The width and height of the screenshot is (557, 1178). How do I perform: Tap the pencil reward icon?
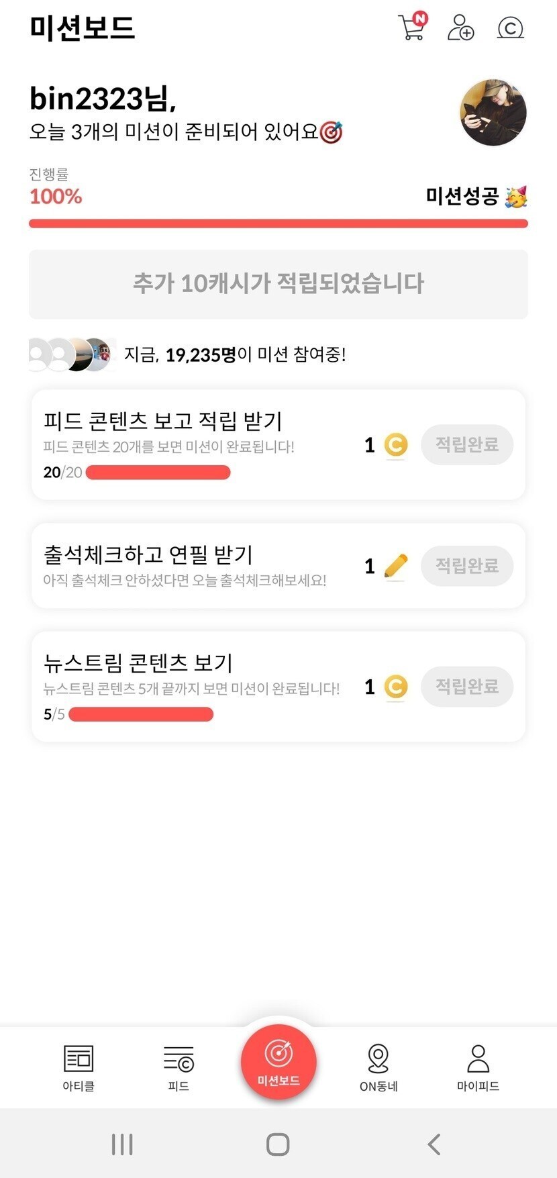click(396, 566)
